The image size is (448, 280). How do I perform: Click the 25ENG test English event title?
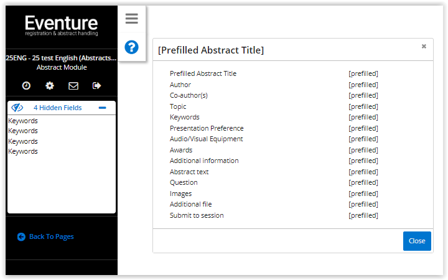pyautogui.click(x=61, y=58)
